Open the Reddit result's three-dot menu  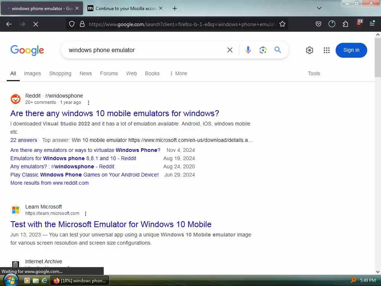click(x=89, y=103)
